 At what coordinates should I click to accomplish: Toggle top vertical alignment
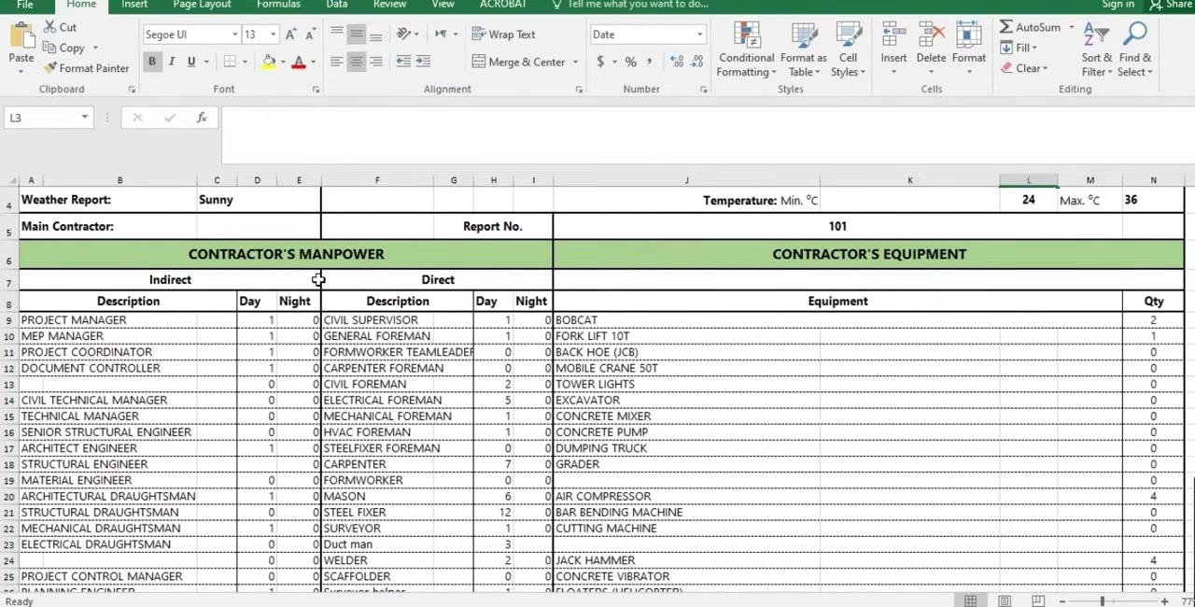pos(336,35)
